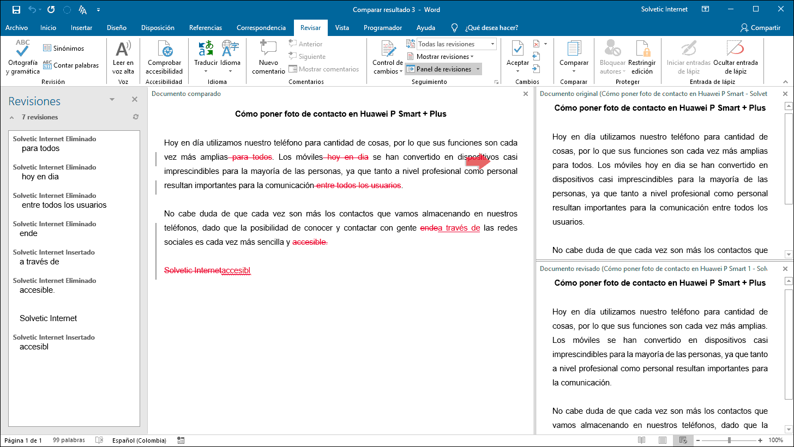Click the Español (Colombia) language indicator
This screenshot has height=447, width=794.
(x=140, y=440)
